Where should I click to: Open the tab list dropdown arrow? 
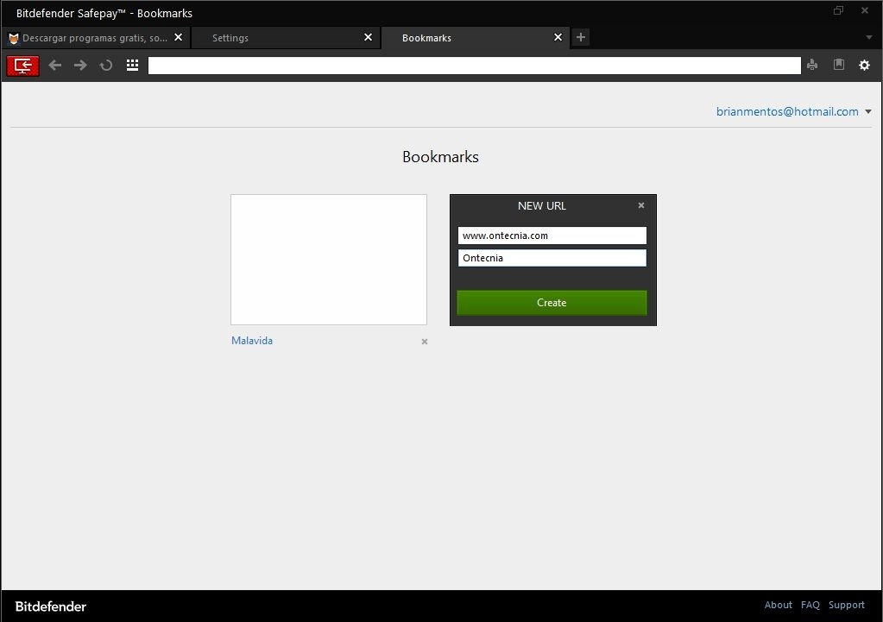point(869,38)
